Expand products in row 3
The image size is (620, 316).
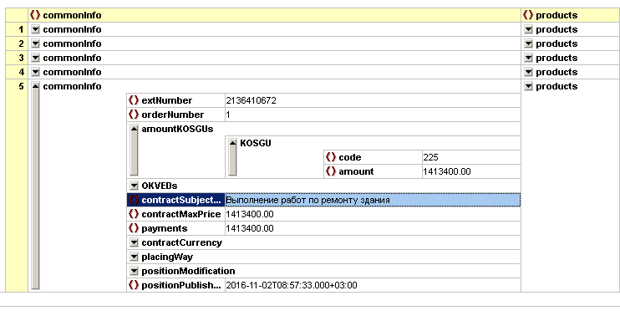(x=528, y=58)
